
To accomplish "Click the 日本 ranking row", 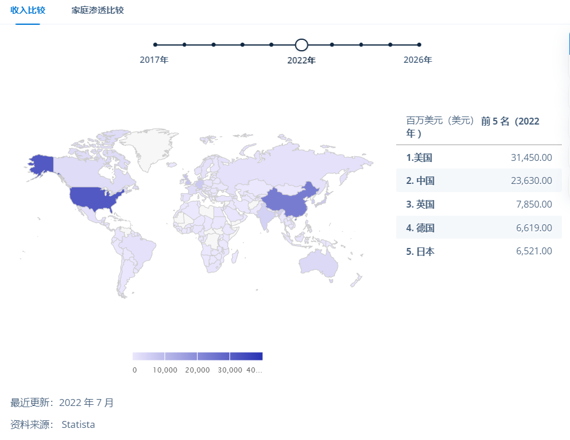I will click(478, 251).
